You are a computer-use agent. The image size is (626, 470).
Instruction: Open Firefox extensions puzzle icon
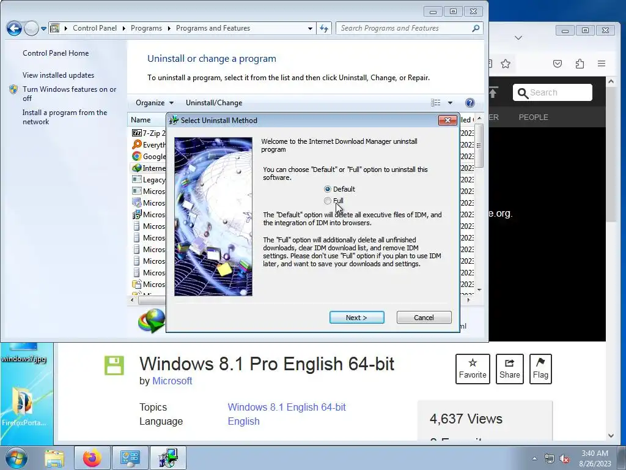[580, 64]
